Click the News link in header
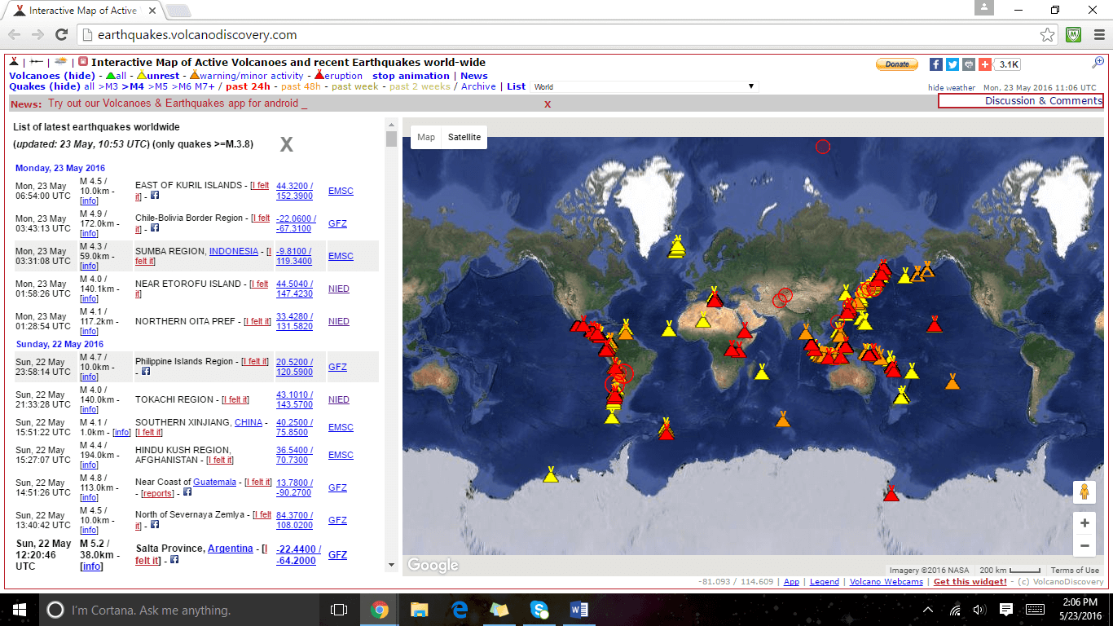The width and height of the screenshot is (1113, 626). tap(474, 76)
